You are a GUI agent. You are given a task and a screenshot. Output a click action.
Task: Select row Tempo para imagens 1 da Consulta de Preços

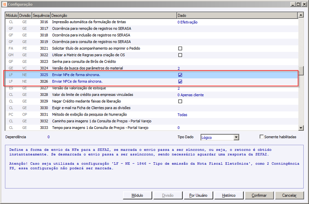point(151,128)
